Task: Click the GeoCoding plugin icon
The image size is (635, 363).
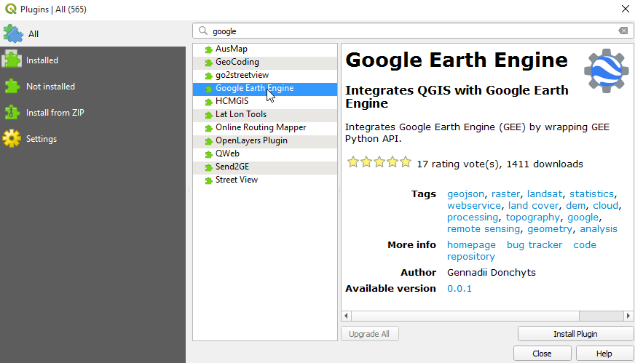Action: [208, 63]
